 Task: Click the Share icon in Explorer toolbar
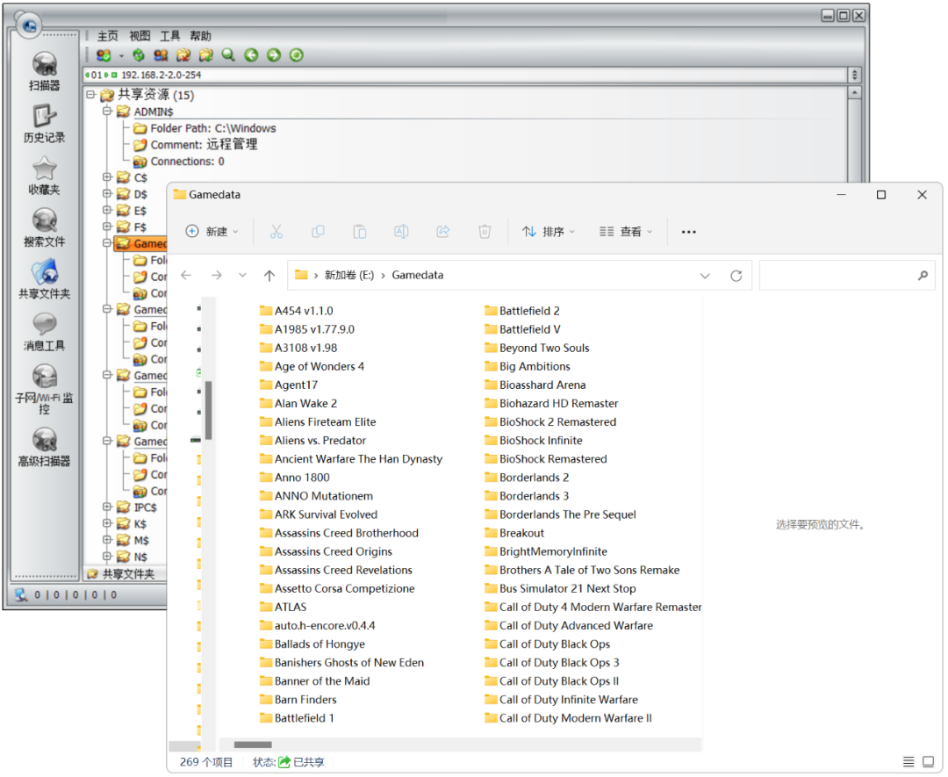[x=443, y=232]
